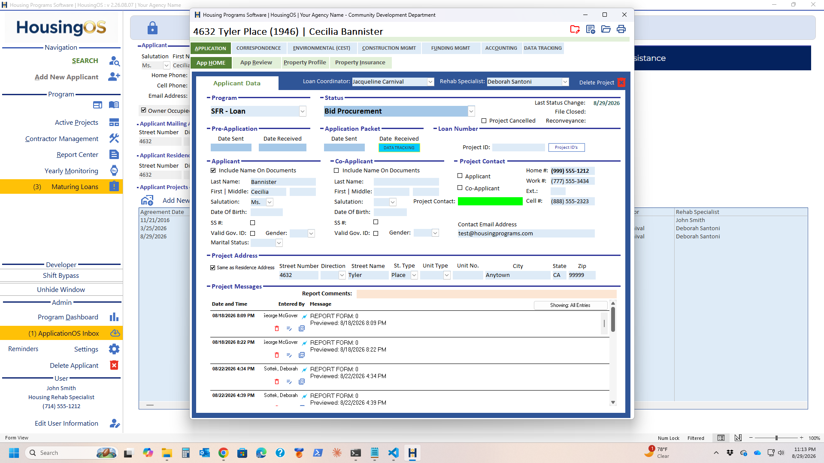The image size is (824, 463).
Task: Open the St. Type Place dropdown
Action: coord(414,275)
